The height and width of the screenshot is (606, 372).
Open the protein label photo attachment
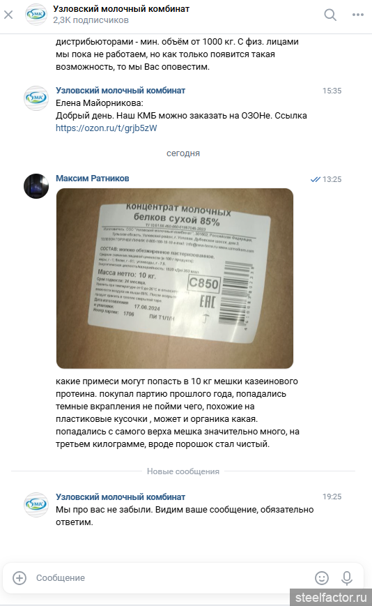pos(175,278)
